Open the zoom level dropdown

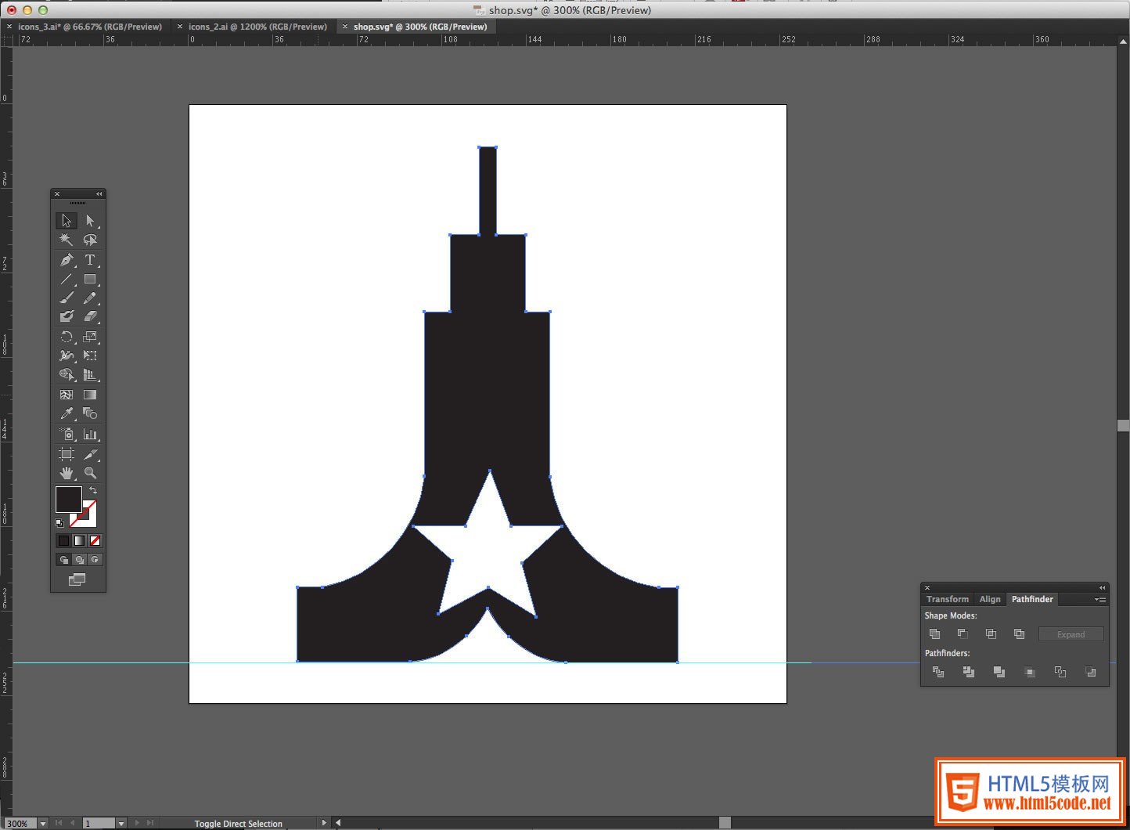click(x=43, y=824)
